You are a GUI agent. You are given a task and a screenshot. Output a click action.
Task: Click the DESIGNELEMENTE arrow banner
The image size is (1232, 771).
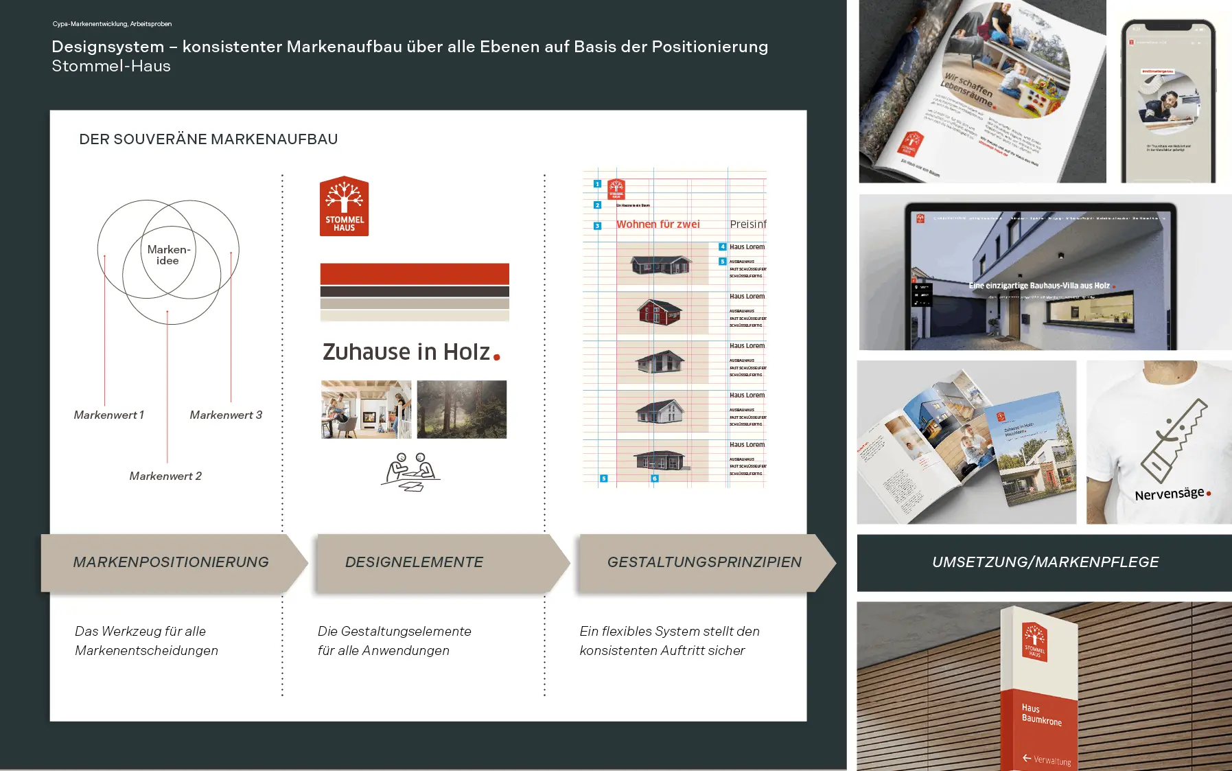[443, 562]
